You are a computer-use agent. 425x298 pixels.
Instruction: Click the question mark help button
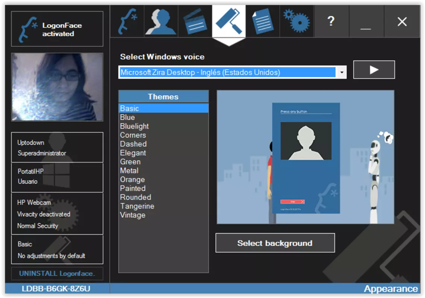point(331,21)
